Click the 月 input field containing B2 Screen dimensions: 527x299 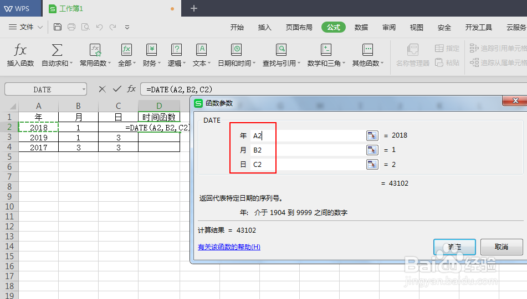[x=307, y=150]
